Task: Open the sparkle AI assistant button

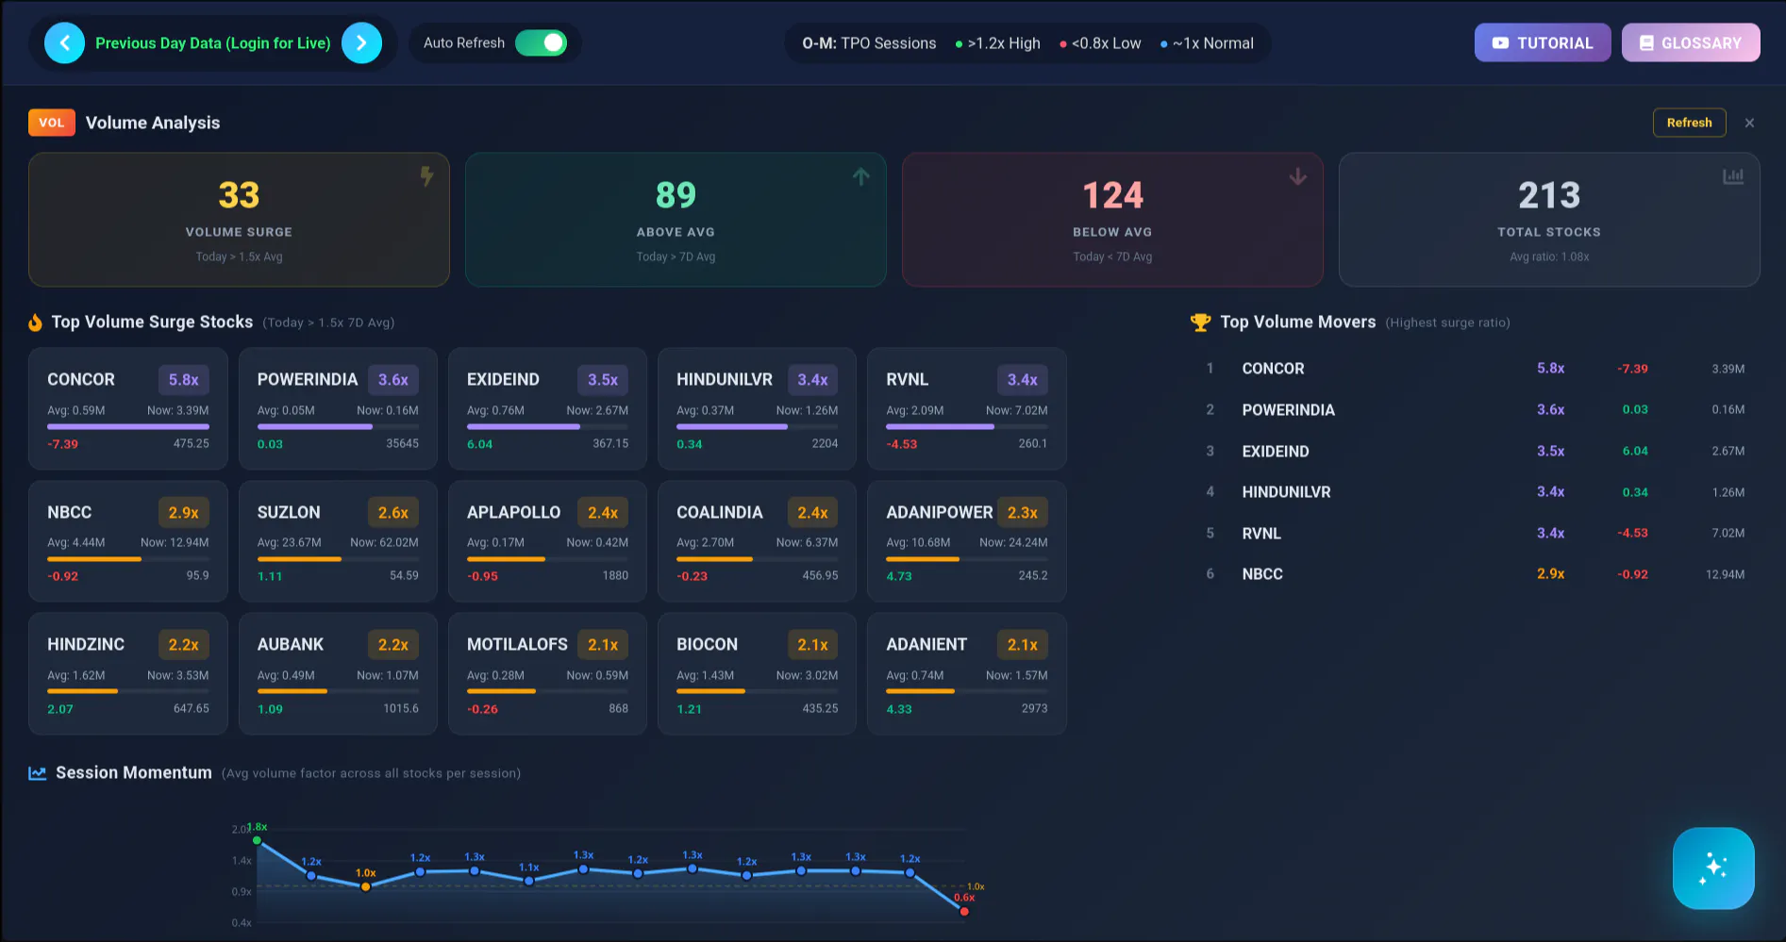Action: 1713,868
